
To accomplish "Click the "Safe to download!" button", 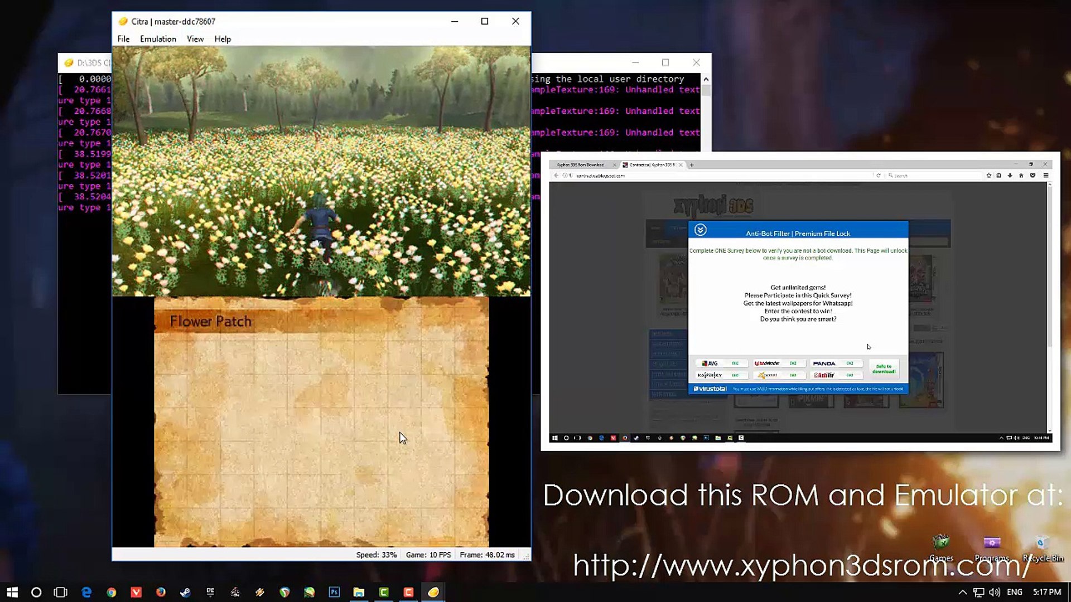I will pos(884,368).
